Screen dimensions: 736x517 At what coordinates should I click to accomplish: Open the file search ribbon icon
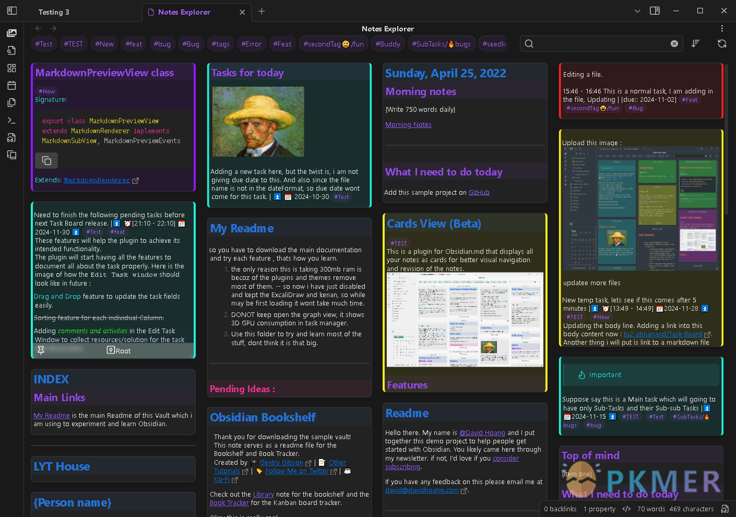point(11,50)
